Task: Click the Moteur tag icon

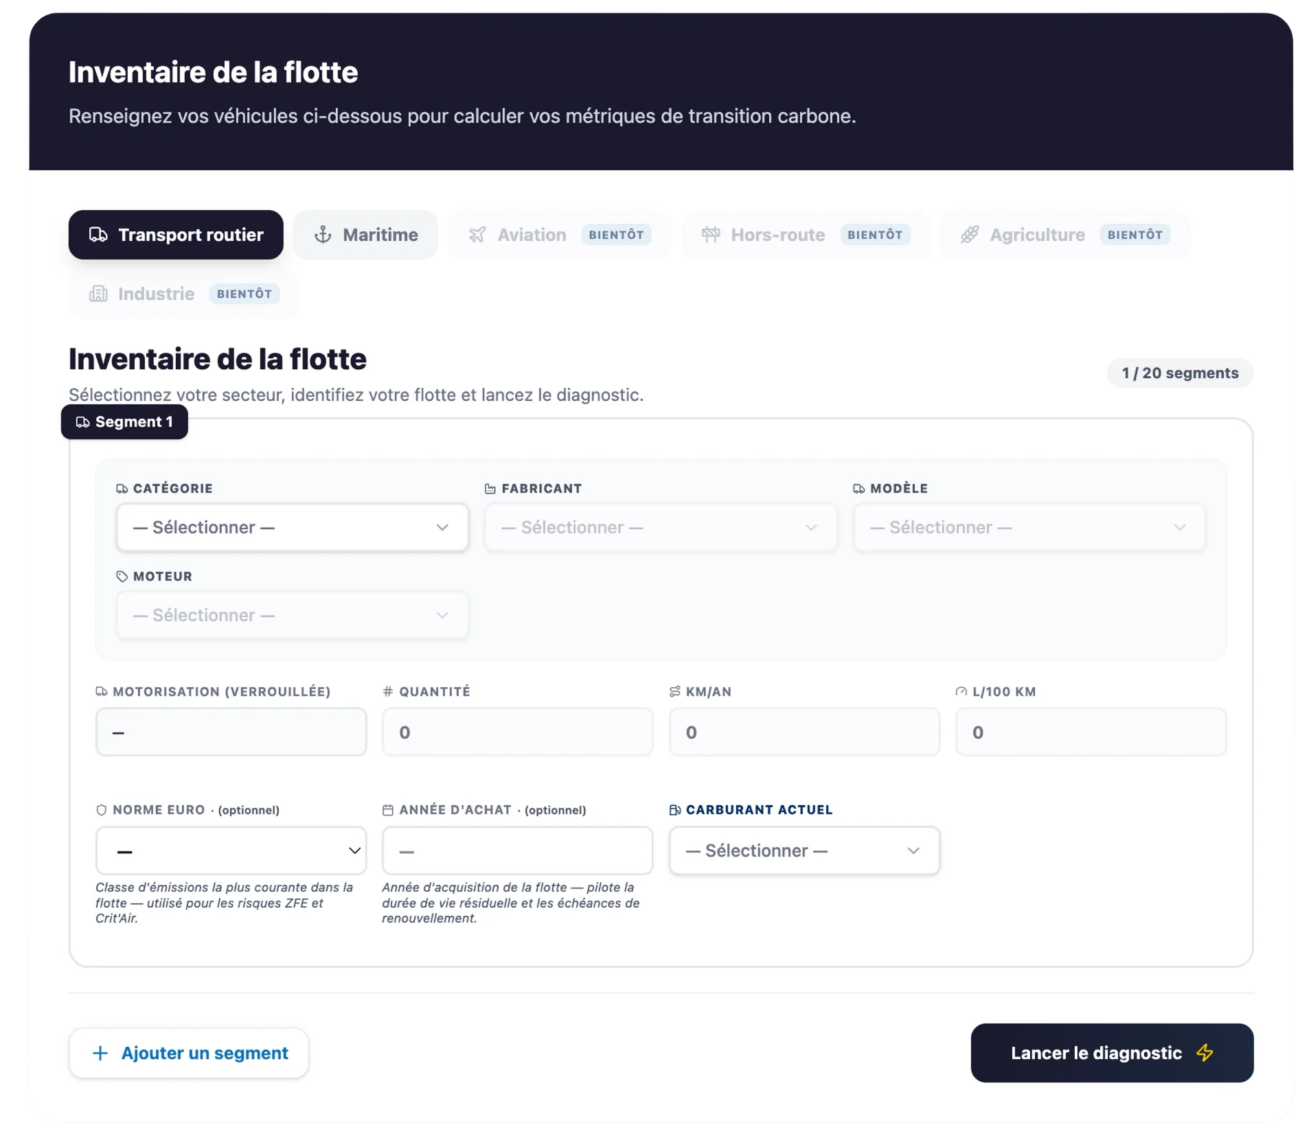Action: (x=122, y=577)
